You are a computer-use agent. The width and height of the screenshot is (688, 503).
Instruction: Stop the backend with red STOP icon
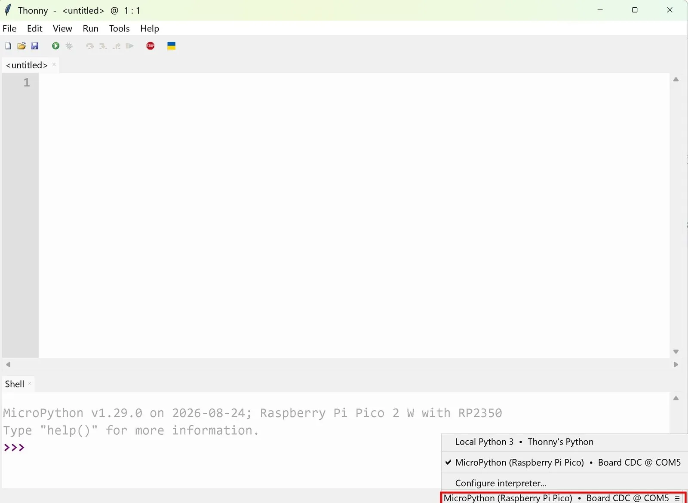pos(150,46)
